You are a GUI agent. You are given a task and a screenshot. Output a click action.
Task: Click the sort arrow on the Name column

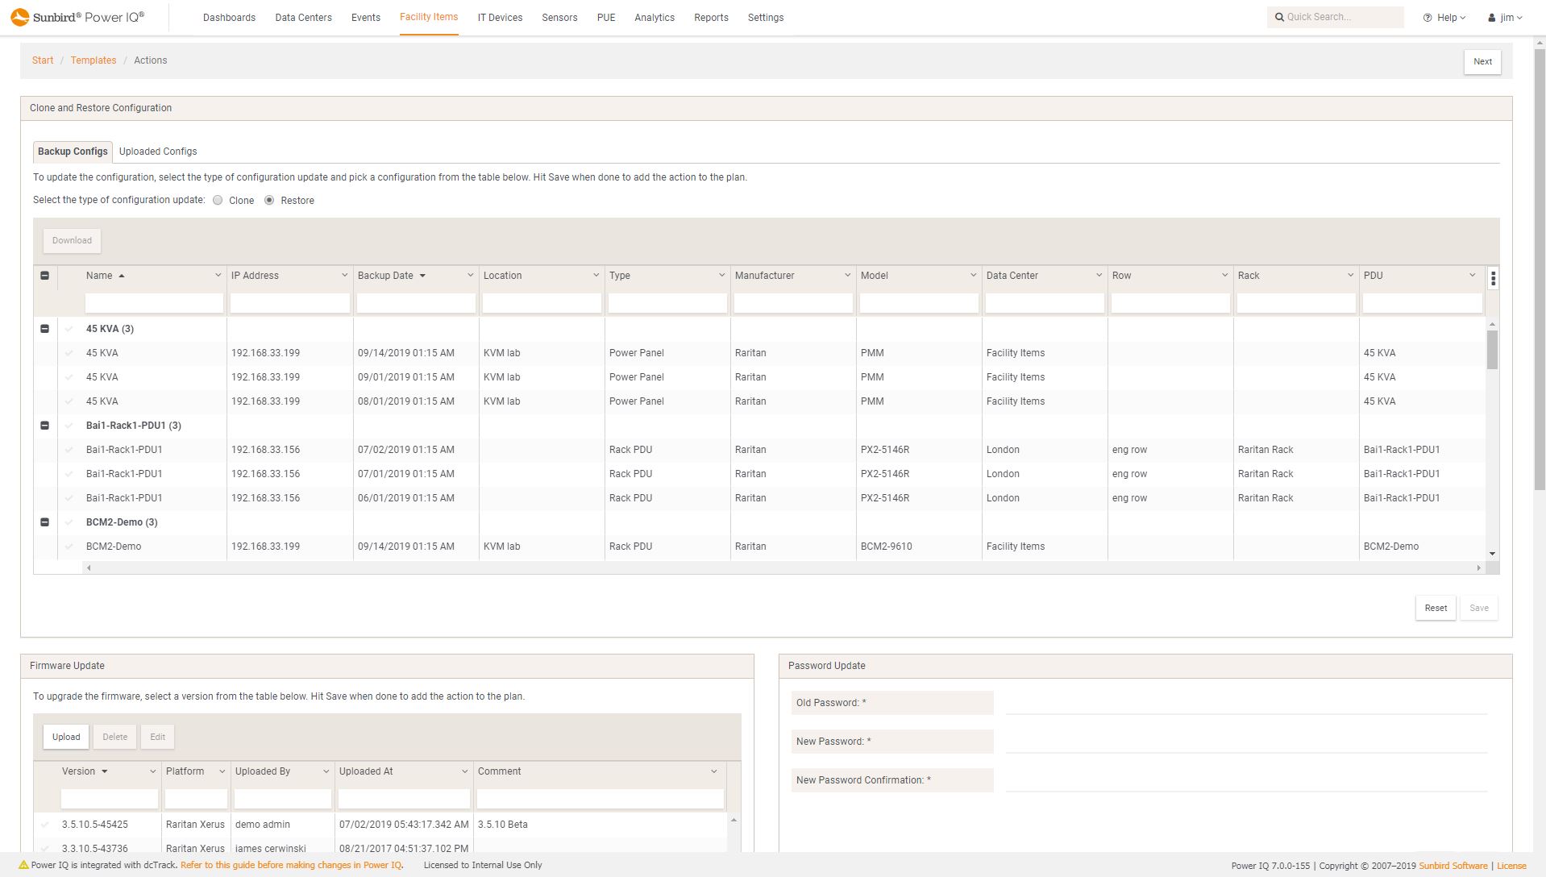click(x=123, y=276)
